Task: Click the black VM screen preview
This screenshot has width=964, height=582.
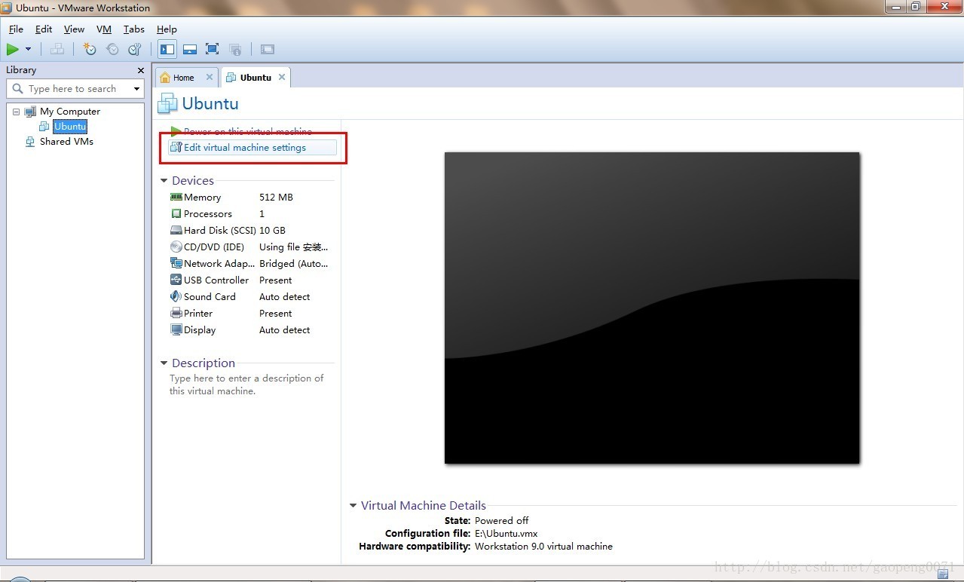Action: click(652, 308)
